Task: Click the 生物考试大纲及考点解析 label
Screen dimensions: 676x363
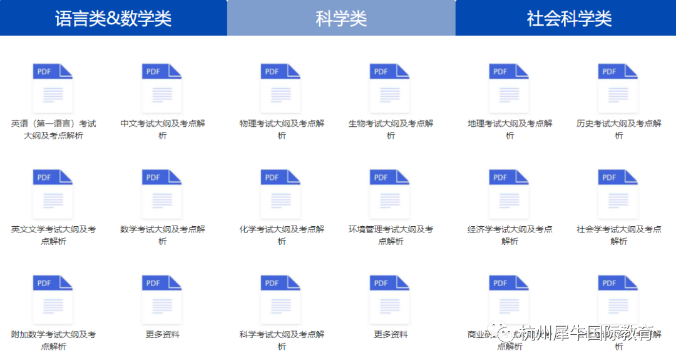Action: (x=391, y=129)
